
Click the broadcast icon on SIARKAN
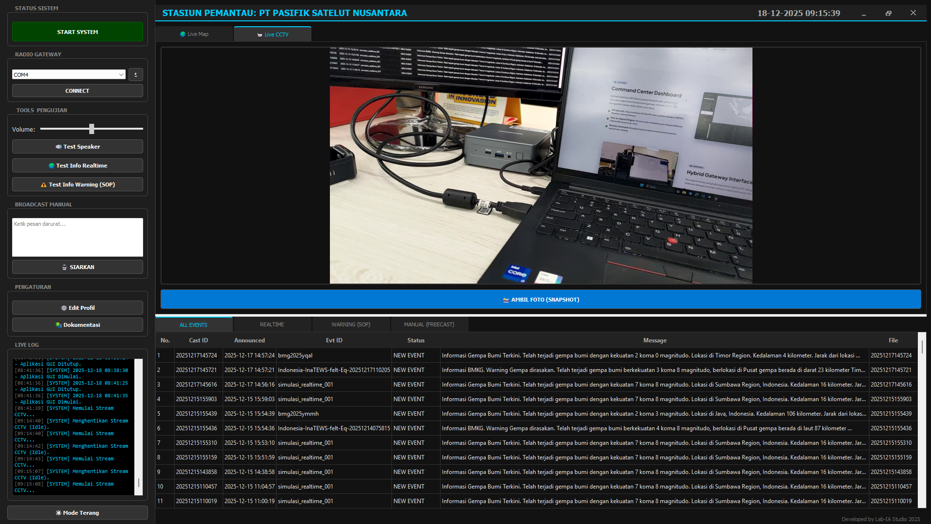65,268
